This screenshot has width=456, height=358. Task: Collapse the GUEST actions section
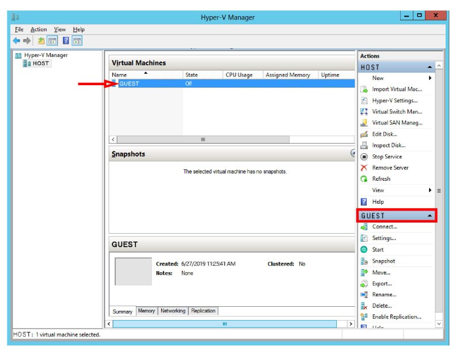click(430, 216)
